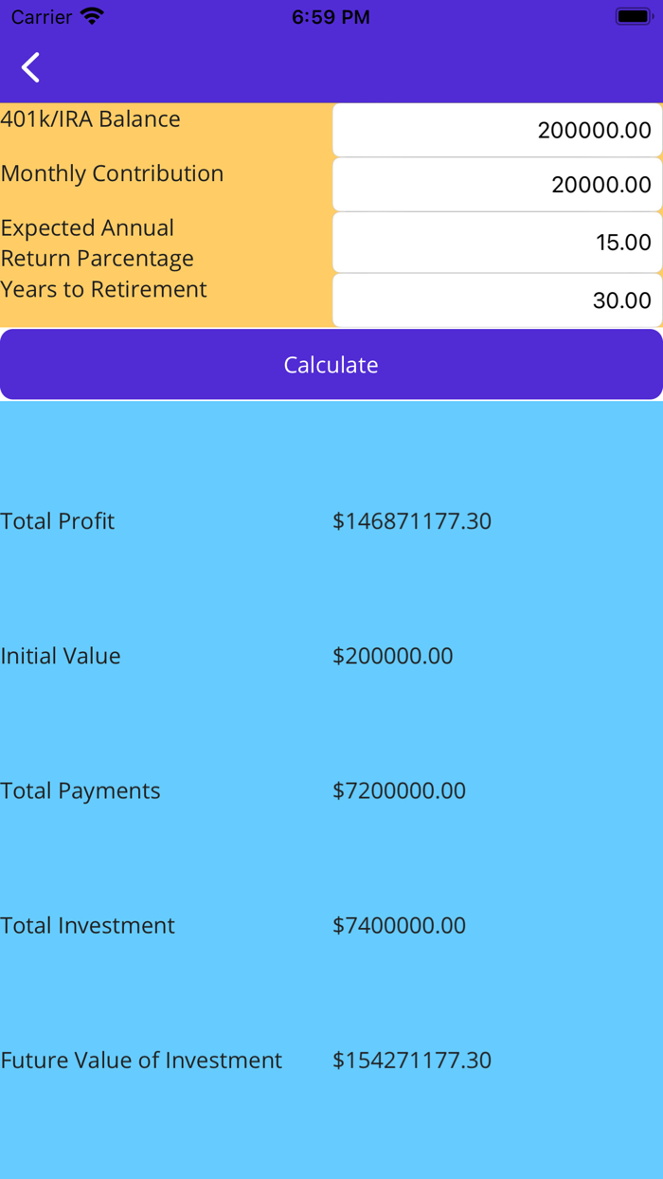Select the 401k/IRA Balance input field
Image resolution: width=663 pixels, height=1179 pixels.
496,129
